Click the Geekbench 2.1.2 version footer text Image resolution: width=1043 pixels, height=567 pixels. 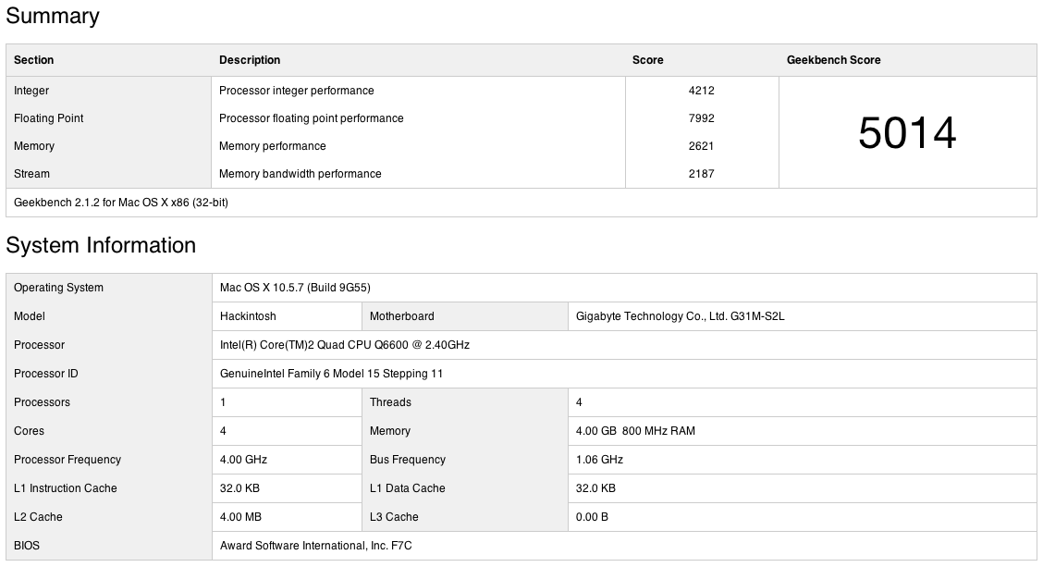point(121,203)
